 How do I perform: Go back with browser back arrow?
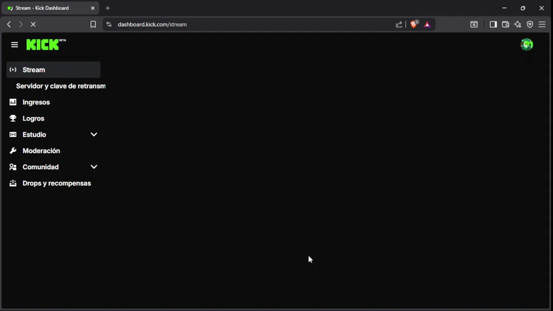pos(9,24)
